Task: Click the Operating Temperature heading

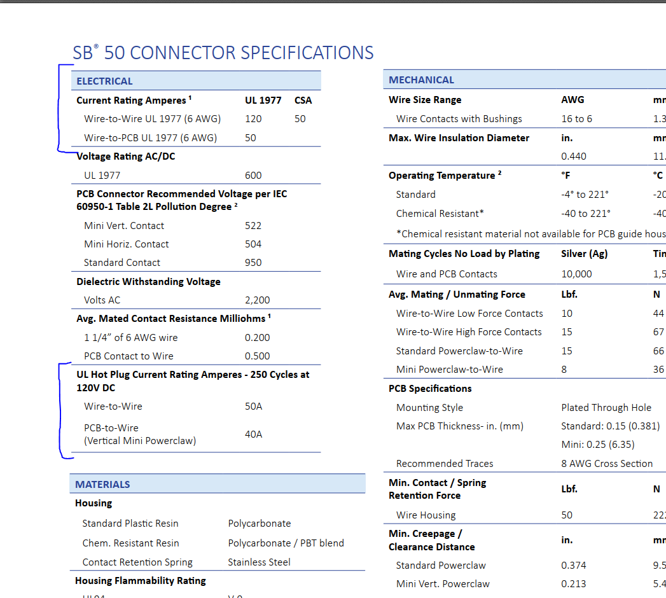Action: (445, 176)
